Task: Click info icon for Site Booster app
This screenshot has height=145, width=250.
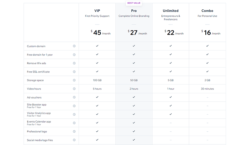Action: (x=74, y=106)
